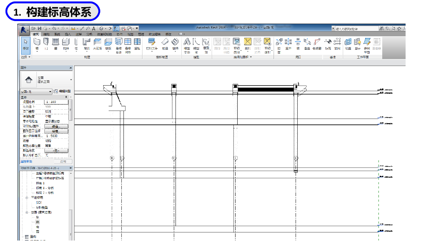433x243 pixels.
Task: Select the 门 (Door) tool
Action: (46, 44)
